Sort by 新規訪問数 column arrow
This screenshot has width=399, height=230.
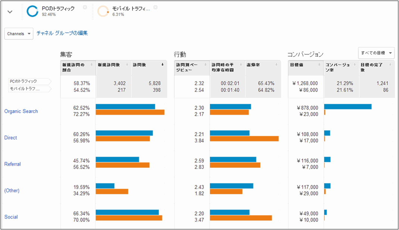[x=127, y=64]
